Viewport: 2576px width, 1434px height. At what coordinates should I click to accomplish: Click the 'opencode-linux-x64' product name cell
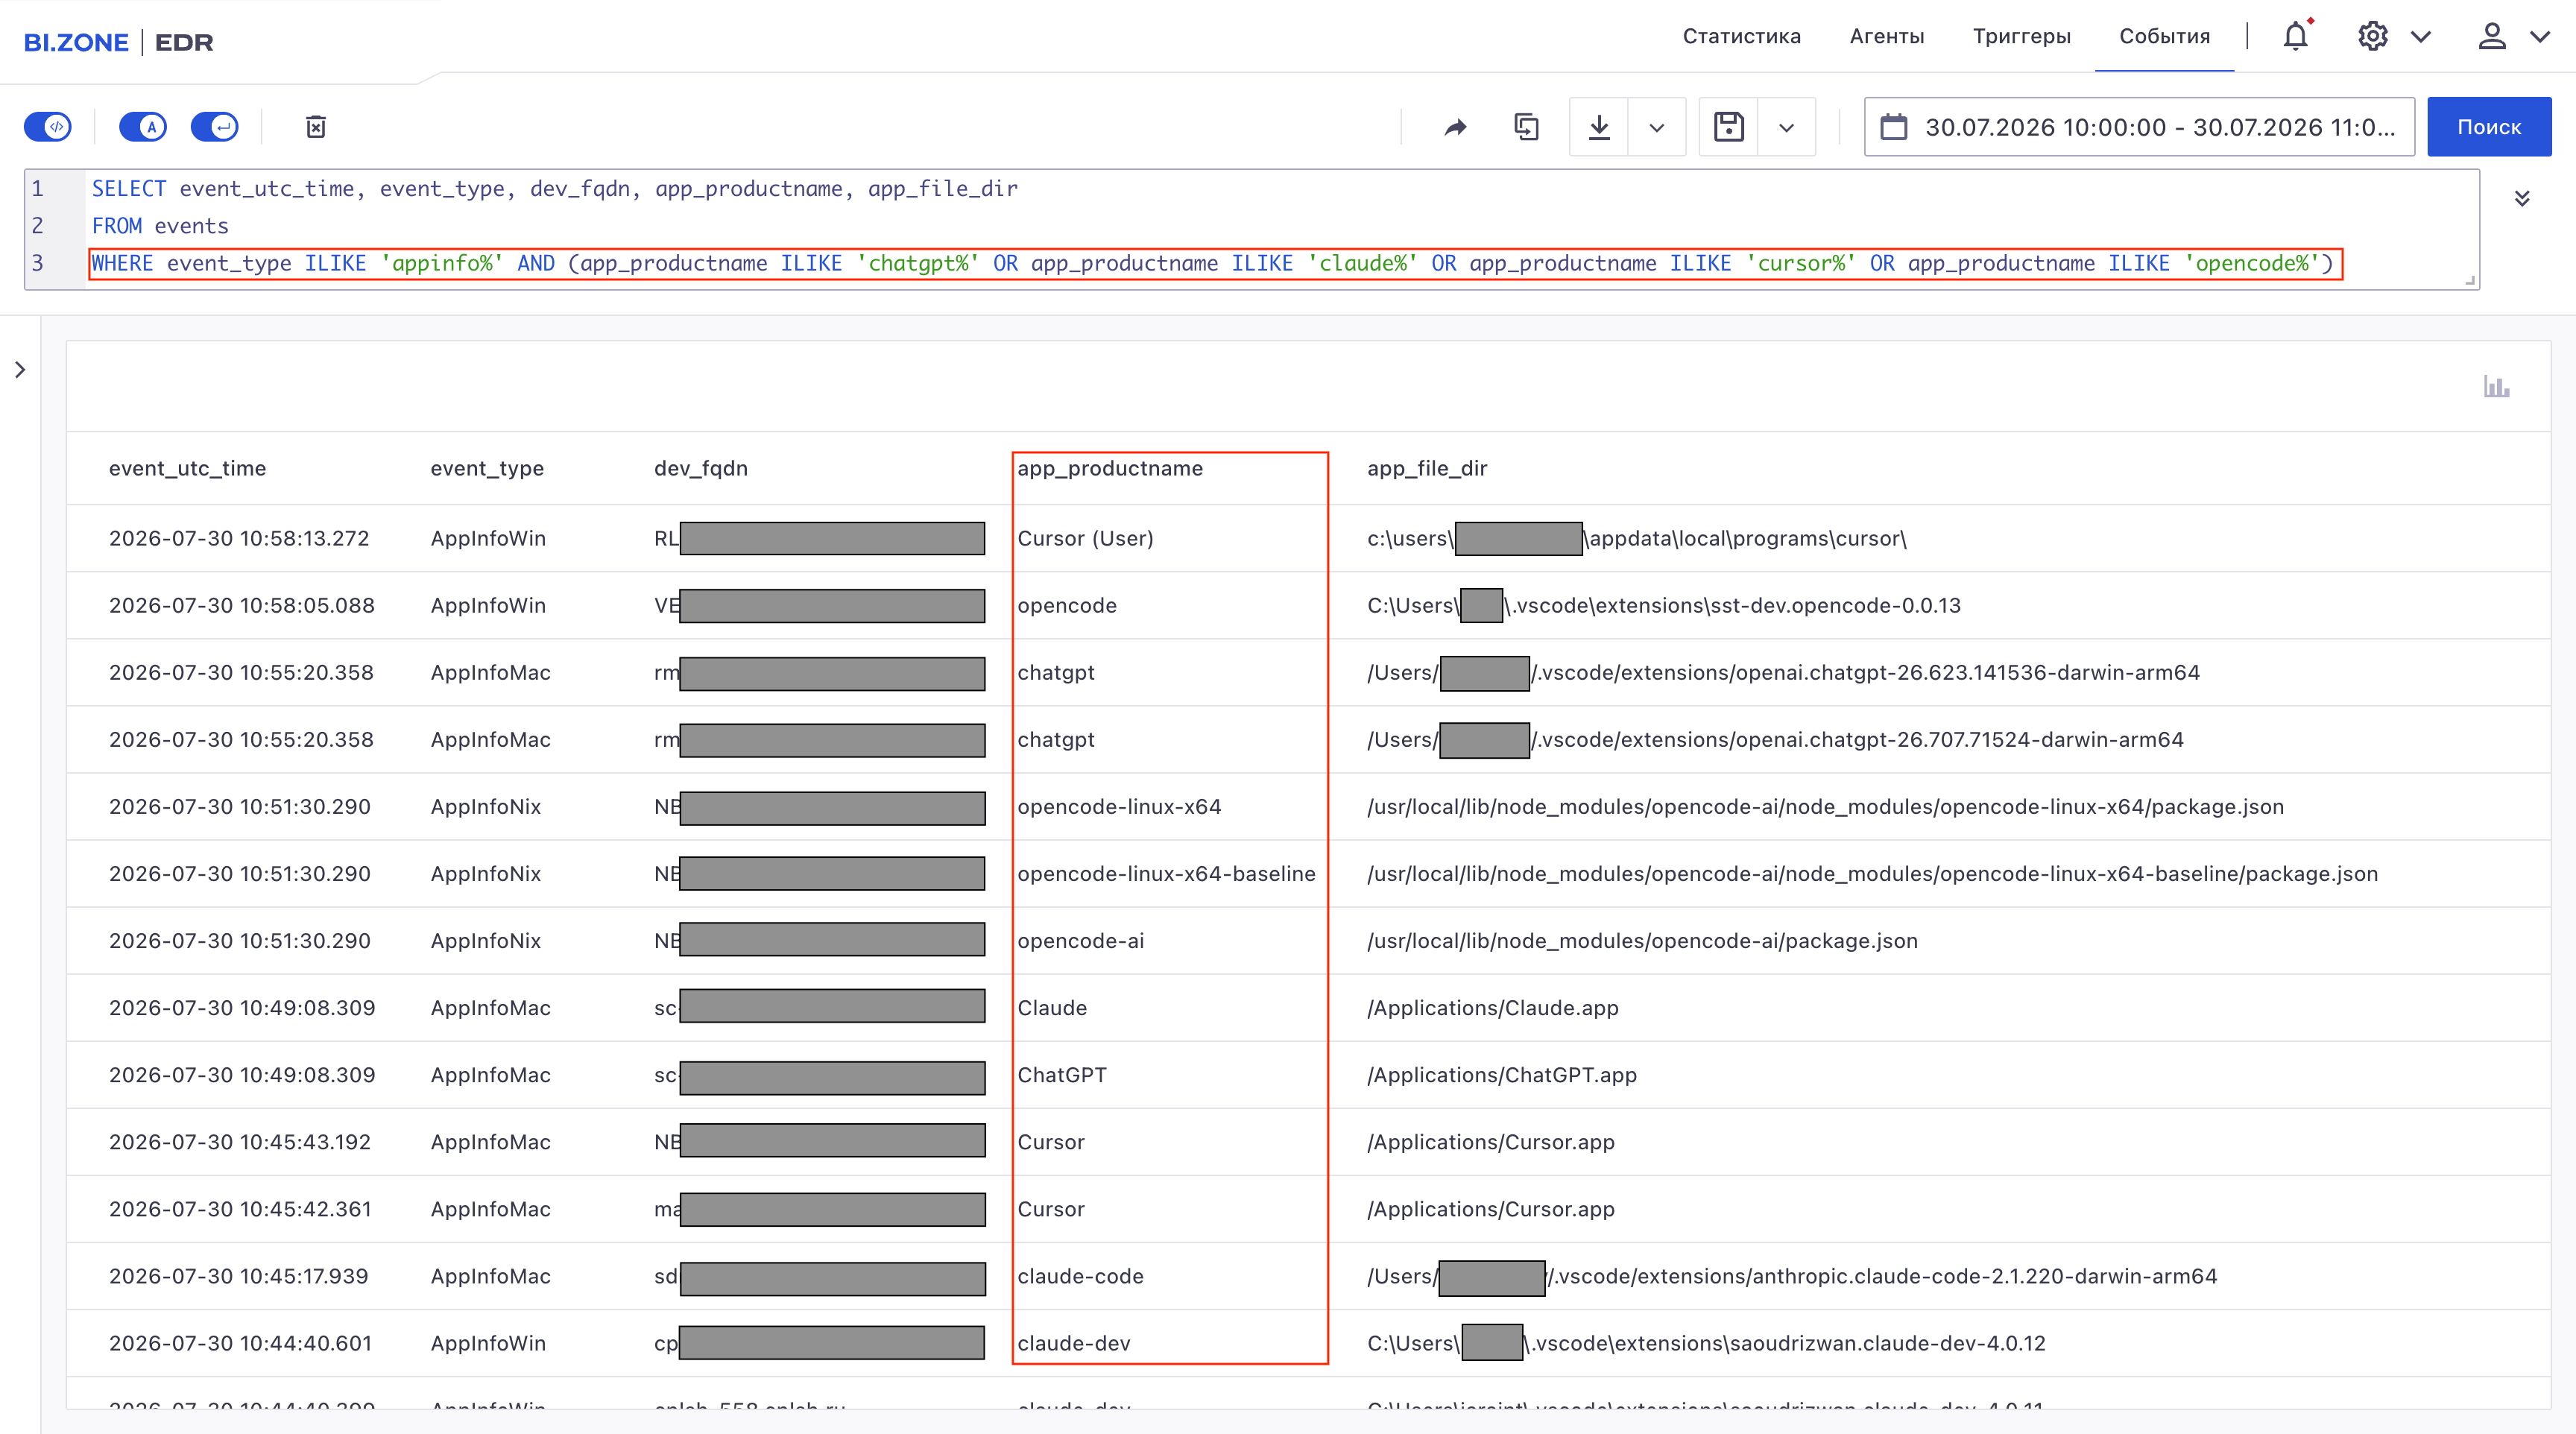click(1120, 806)
